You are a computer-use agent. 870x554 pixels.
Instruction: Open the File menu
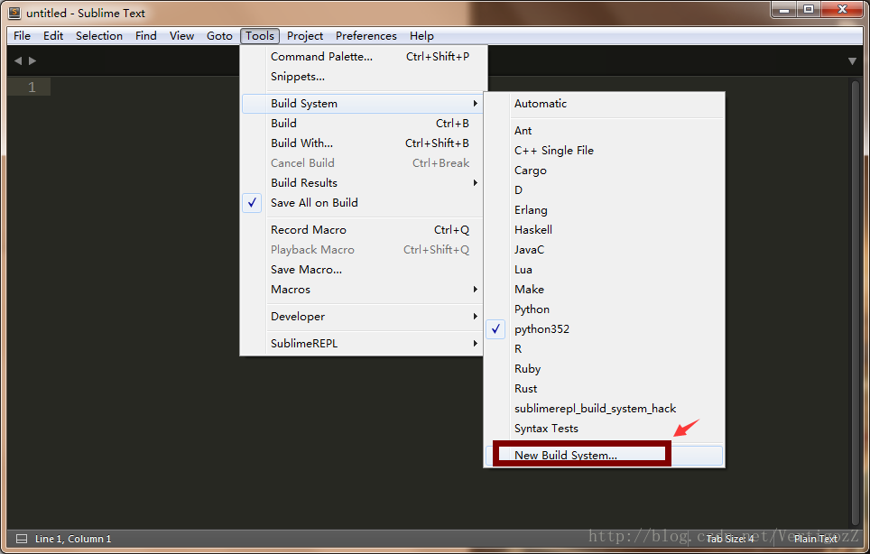[23, 36]
